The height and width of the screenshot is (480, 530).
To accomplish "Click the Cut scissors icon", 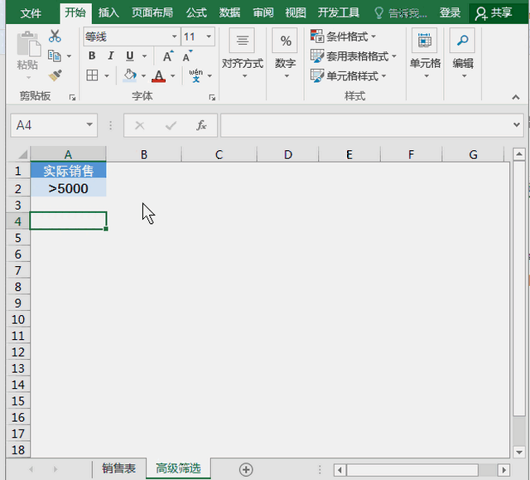I will pyautogui.click(x=55, y=36).
